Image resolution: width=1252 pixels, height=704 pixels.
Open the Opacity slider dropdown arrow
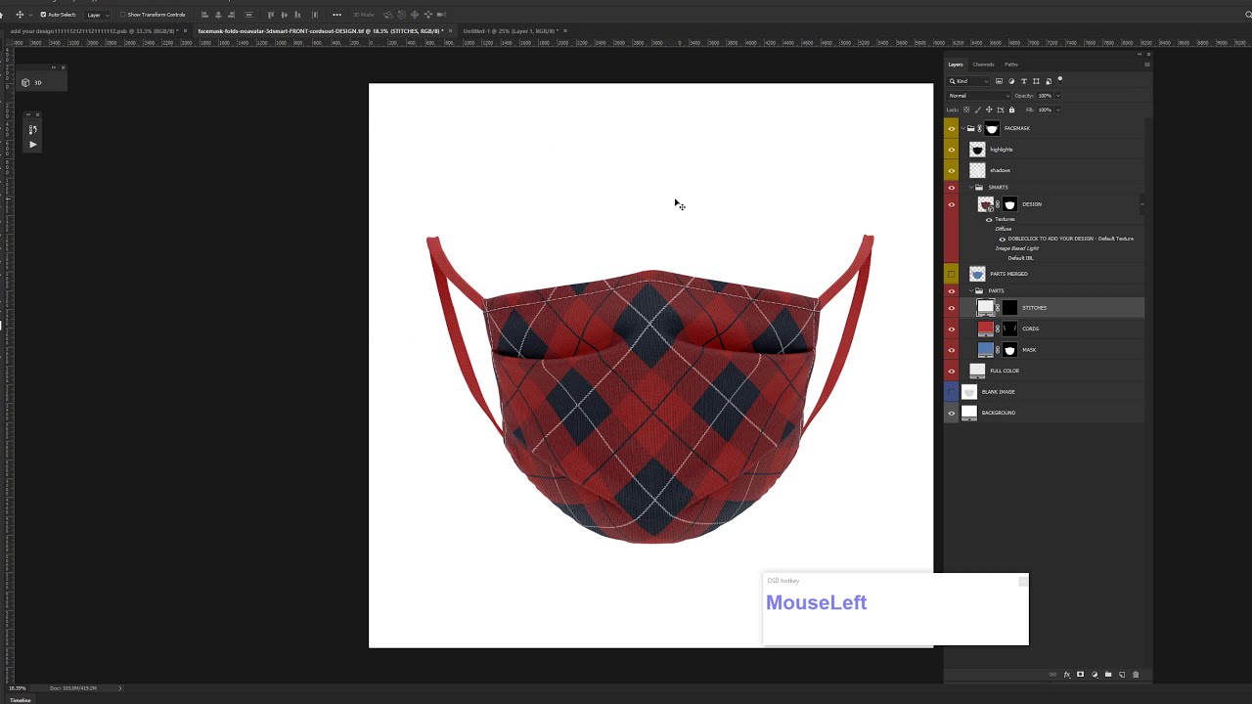pos(1058,96)
